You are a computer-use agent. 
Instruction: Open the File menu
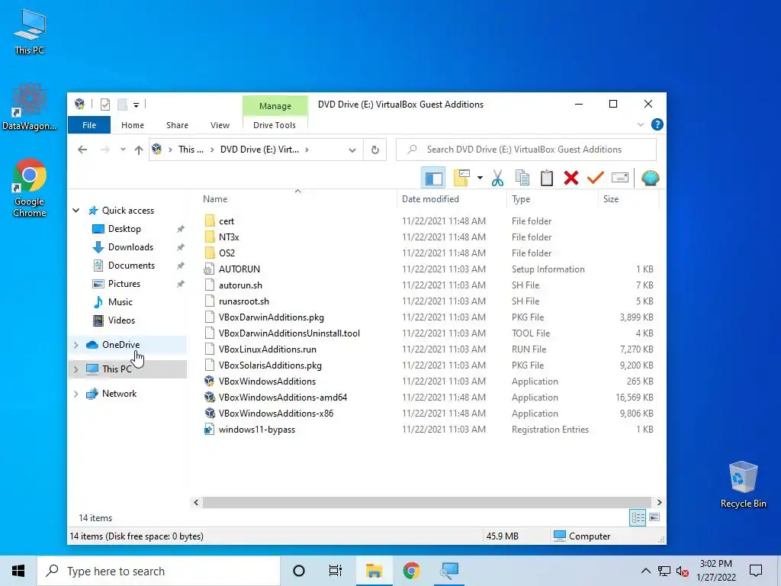click(89, 125)
